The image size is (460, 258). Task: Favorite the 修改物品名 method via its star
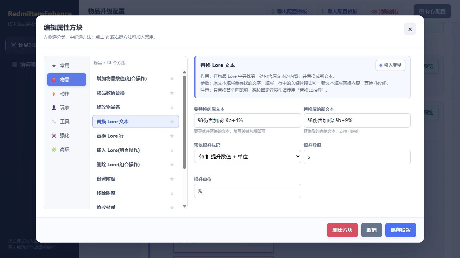coord(172,107)
